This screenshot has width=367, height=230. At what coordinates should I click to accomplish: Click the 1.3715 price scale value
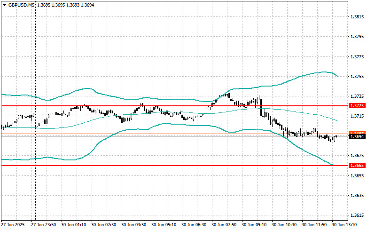click(x=358, y=116)
